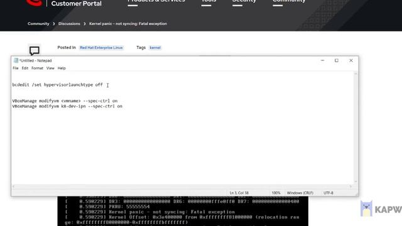
Task: Click the Notepad horizontal scrollbar right arrow
Action: [x=350, y=186]
